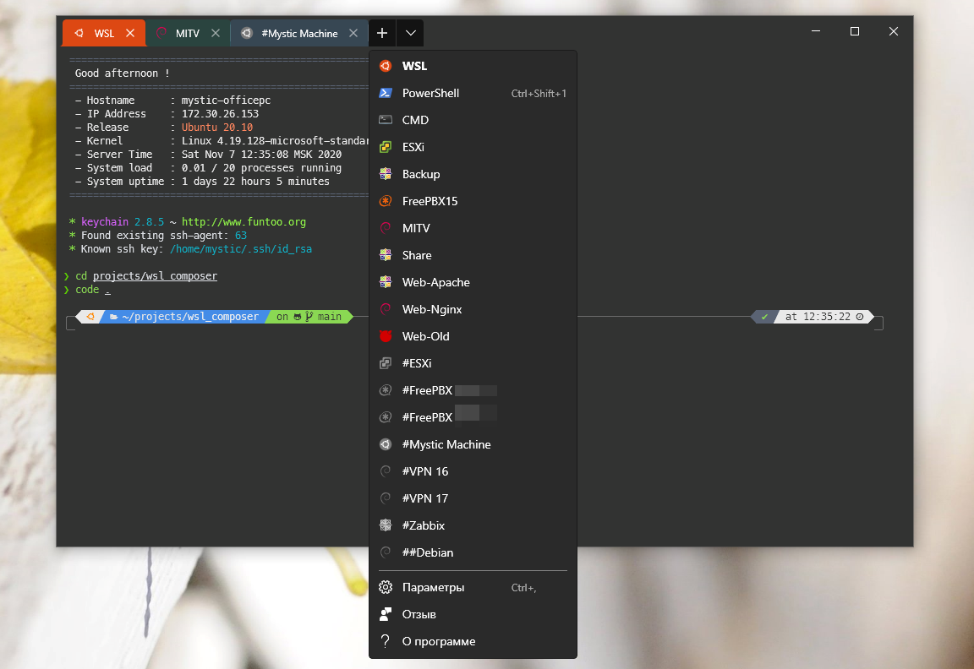Click the projects/wsl_composer path in the cd command
This screenshot has width=974, height=669.
click(x=156, y=276)
